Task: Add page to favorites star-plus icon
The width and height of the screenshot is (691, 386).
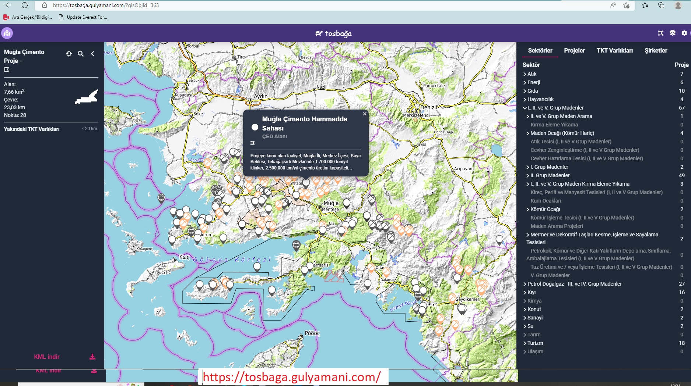Action: coord(626,5)
